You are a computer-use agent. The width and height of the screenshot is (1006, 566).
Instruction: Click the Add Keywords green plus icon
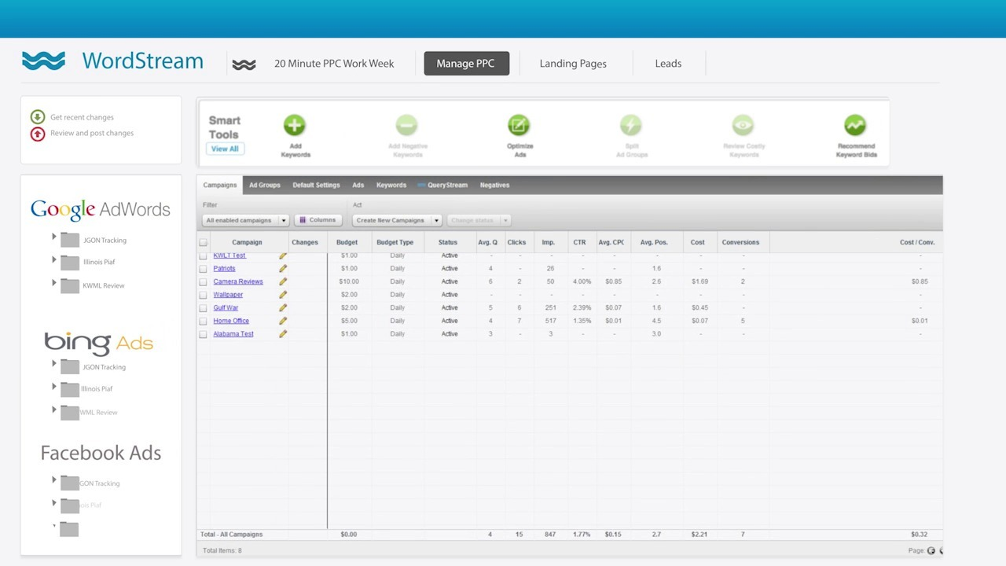click(x=295, y=126)
